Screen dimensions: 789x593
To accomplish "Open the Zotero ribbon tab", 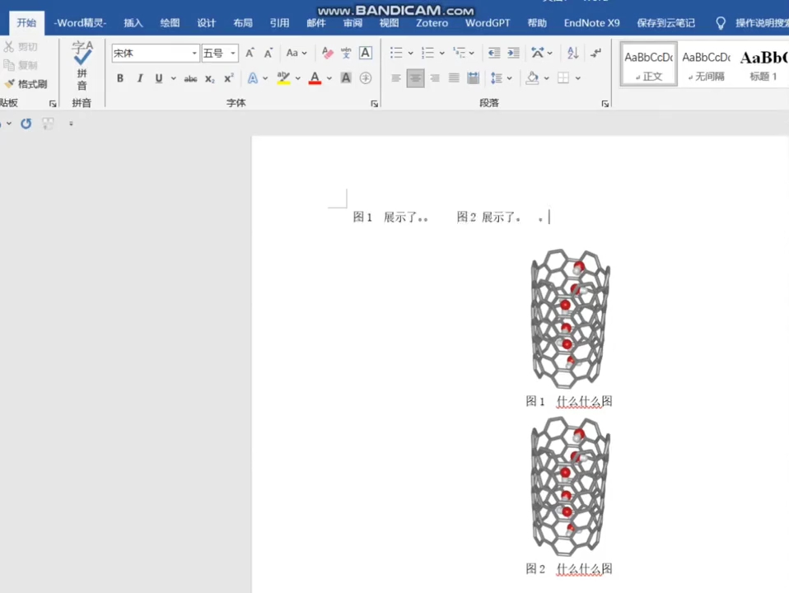I will coord(432,22).
